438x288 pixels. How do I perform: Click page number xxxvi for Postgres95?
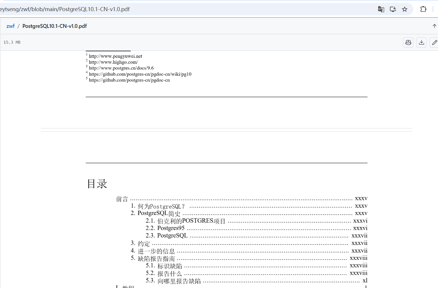[x=360, y=228]
